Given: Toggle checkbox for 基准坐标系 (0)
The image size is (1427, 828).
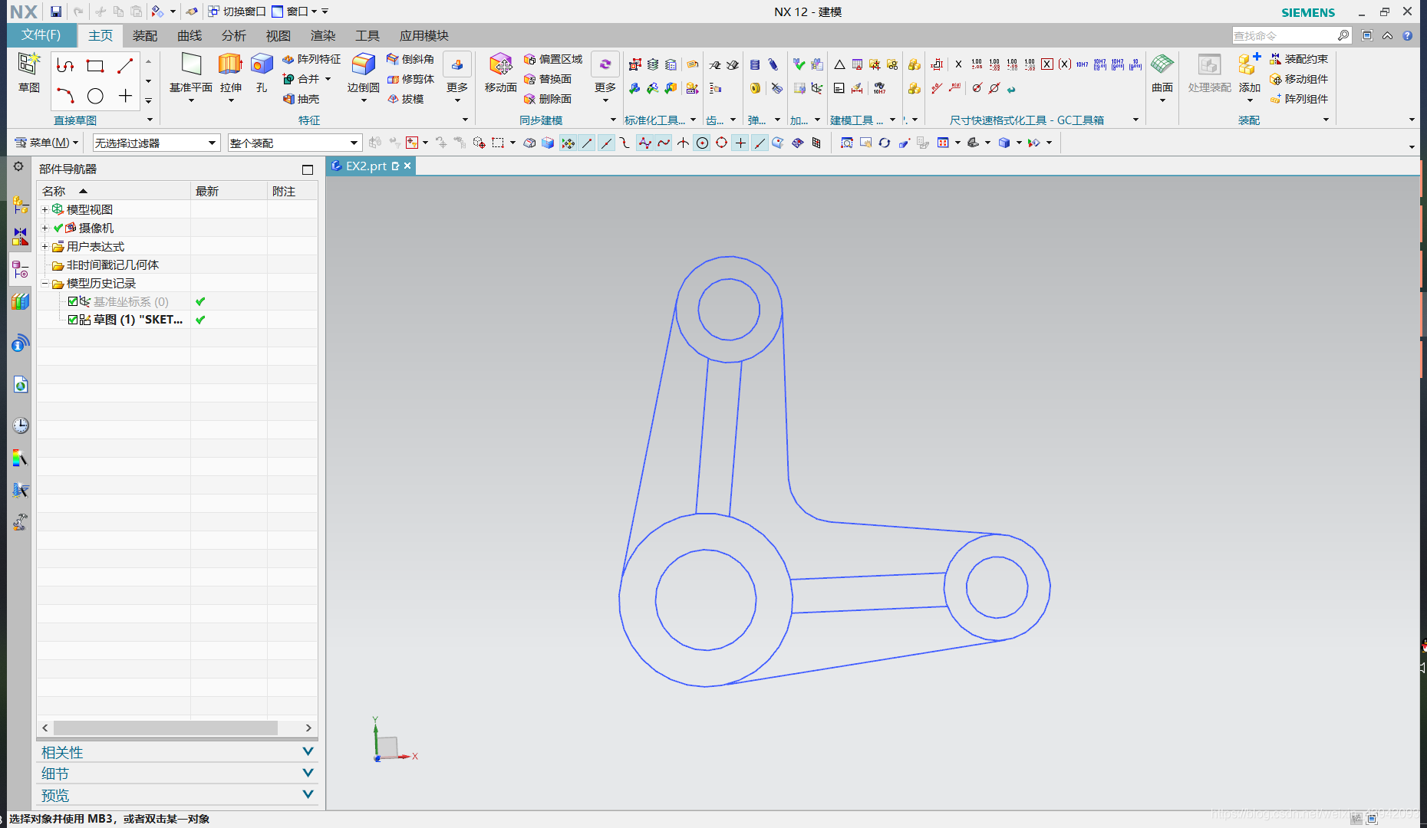Looking at the screenshot, I should [73, 301].
